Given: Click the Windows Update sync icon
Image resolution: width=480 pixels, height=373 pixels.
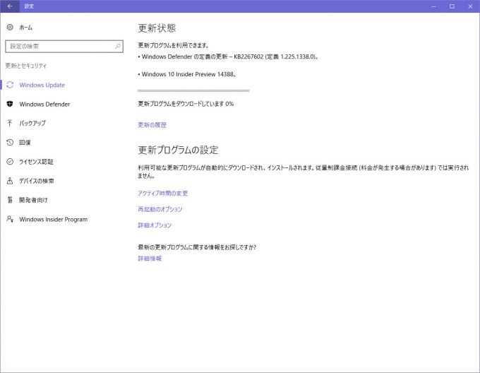Looking at the screenshot, I should pos(10,85).
